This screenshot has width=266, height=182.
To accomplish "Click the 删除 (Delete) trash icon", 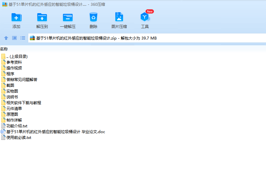I will (x=93, y=17).
